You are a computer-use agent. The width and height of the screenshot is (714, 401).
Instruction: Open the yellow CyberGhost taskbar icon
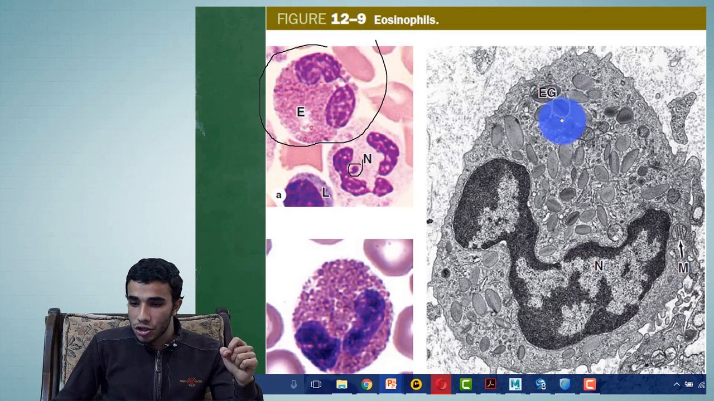[416, 384]
